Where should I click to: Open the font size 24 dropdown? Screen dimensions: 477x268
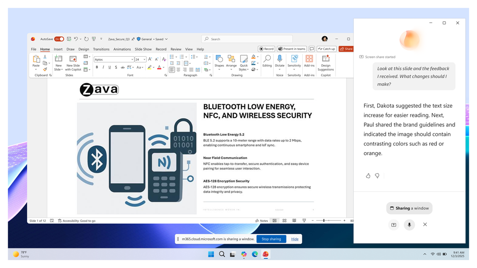click(x=144, y=60)
